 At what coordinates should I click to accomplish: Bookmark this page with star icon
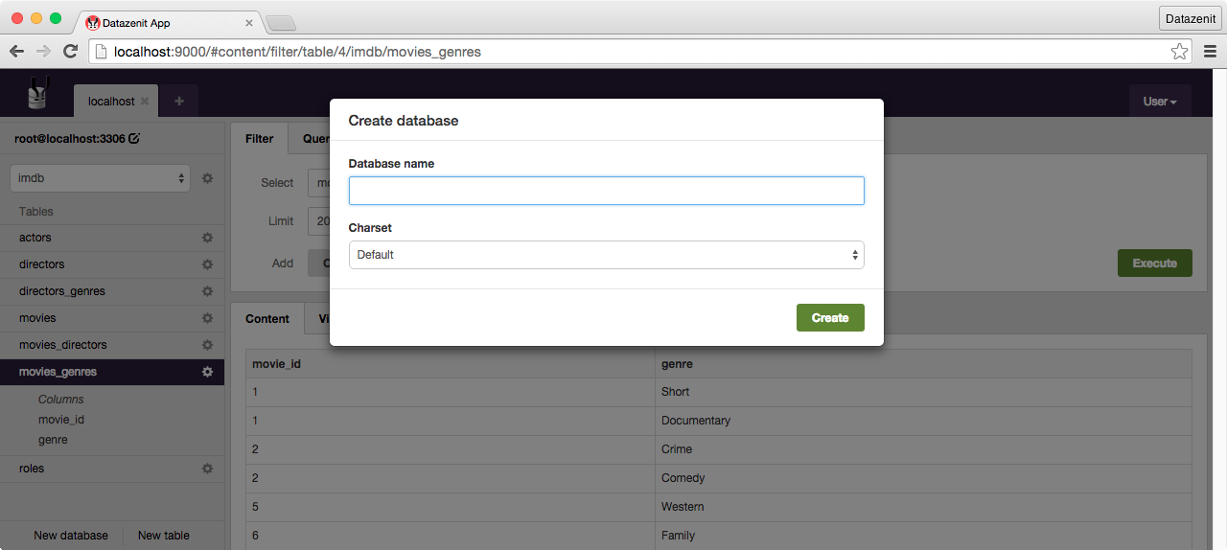[x=1179, y=52]
